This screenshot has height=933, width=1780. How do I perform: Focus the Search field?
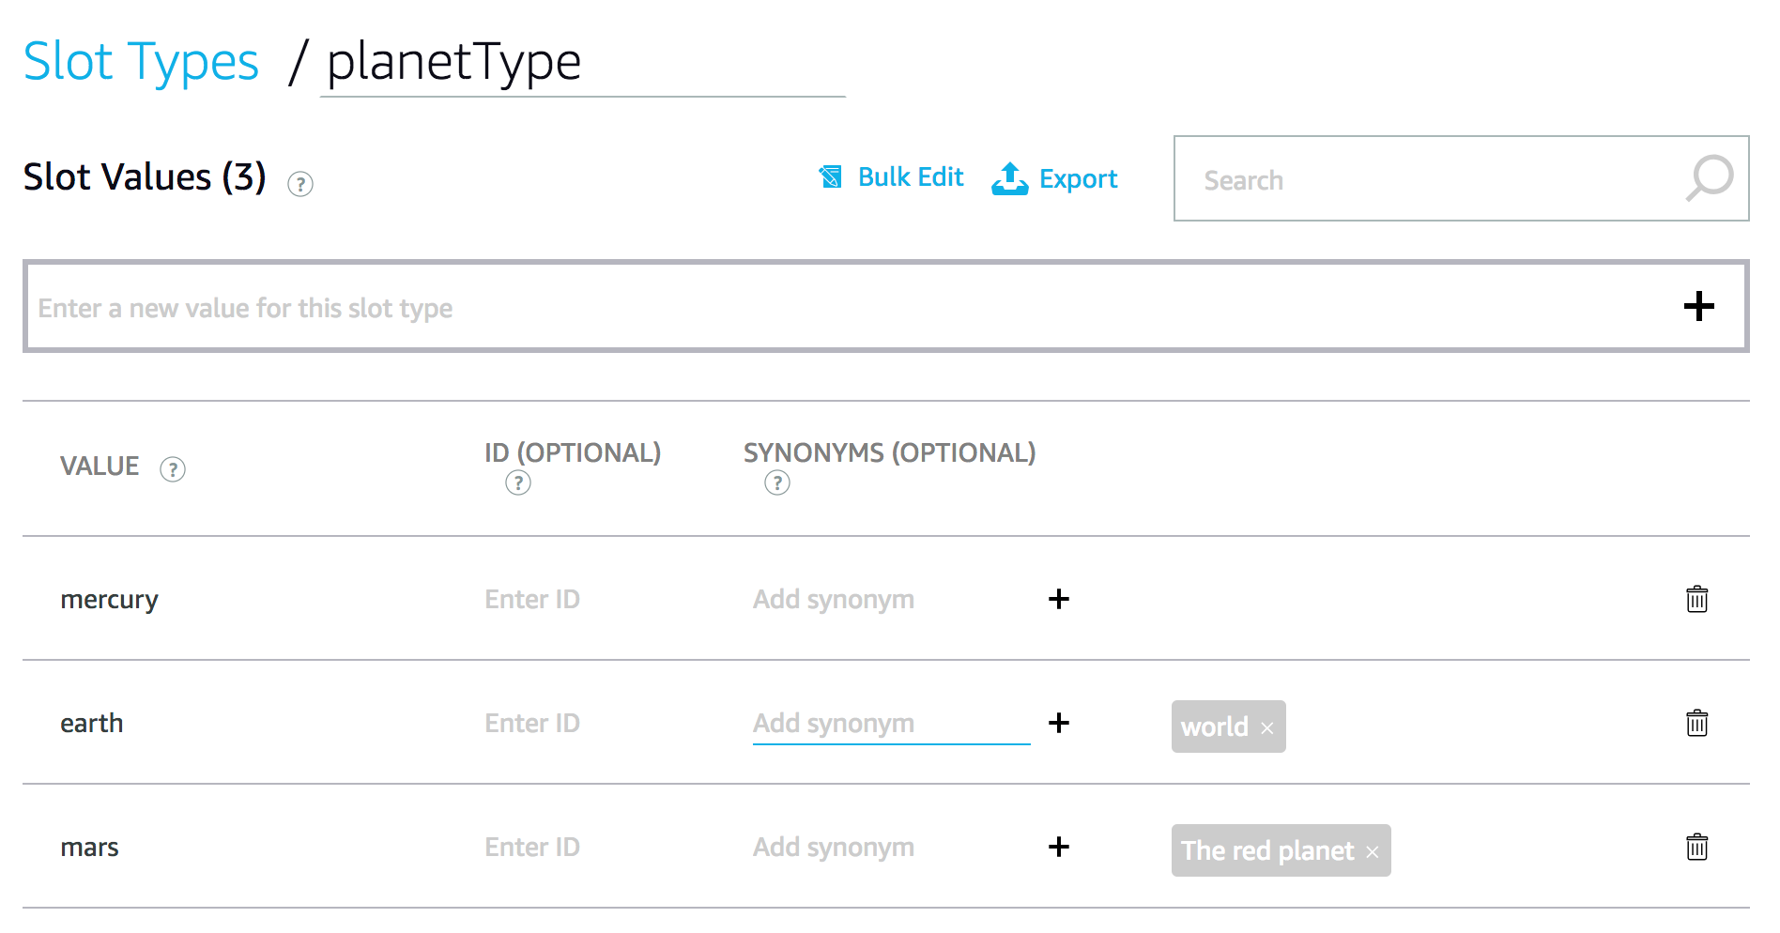coord(1427,179)
